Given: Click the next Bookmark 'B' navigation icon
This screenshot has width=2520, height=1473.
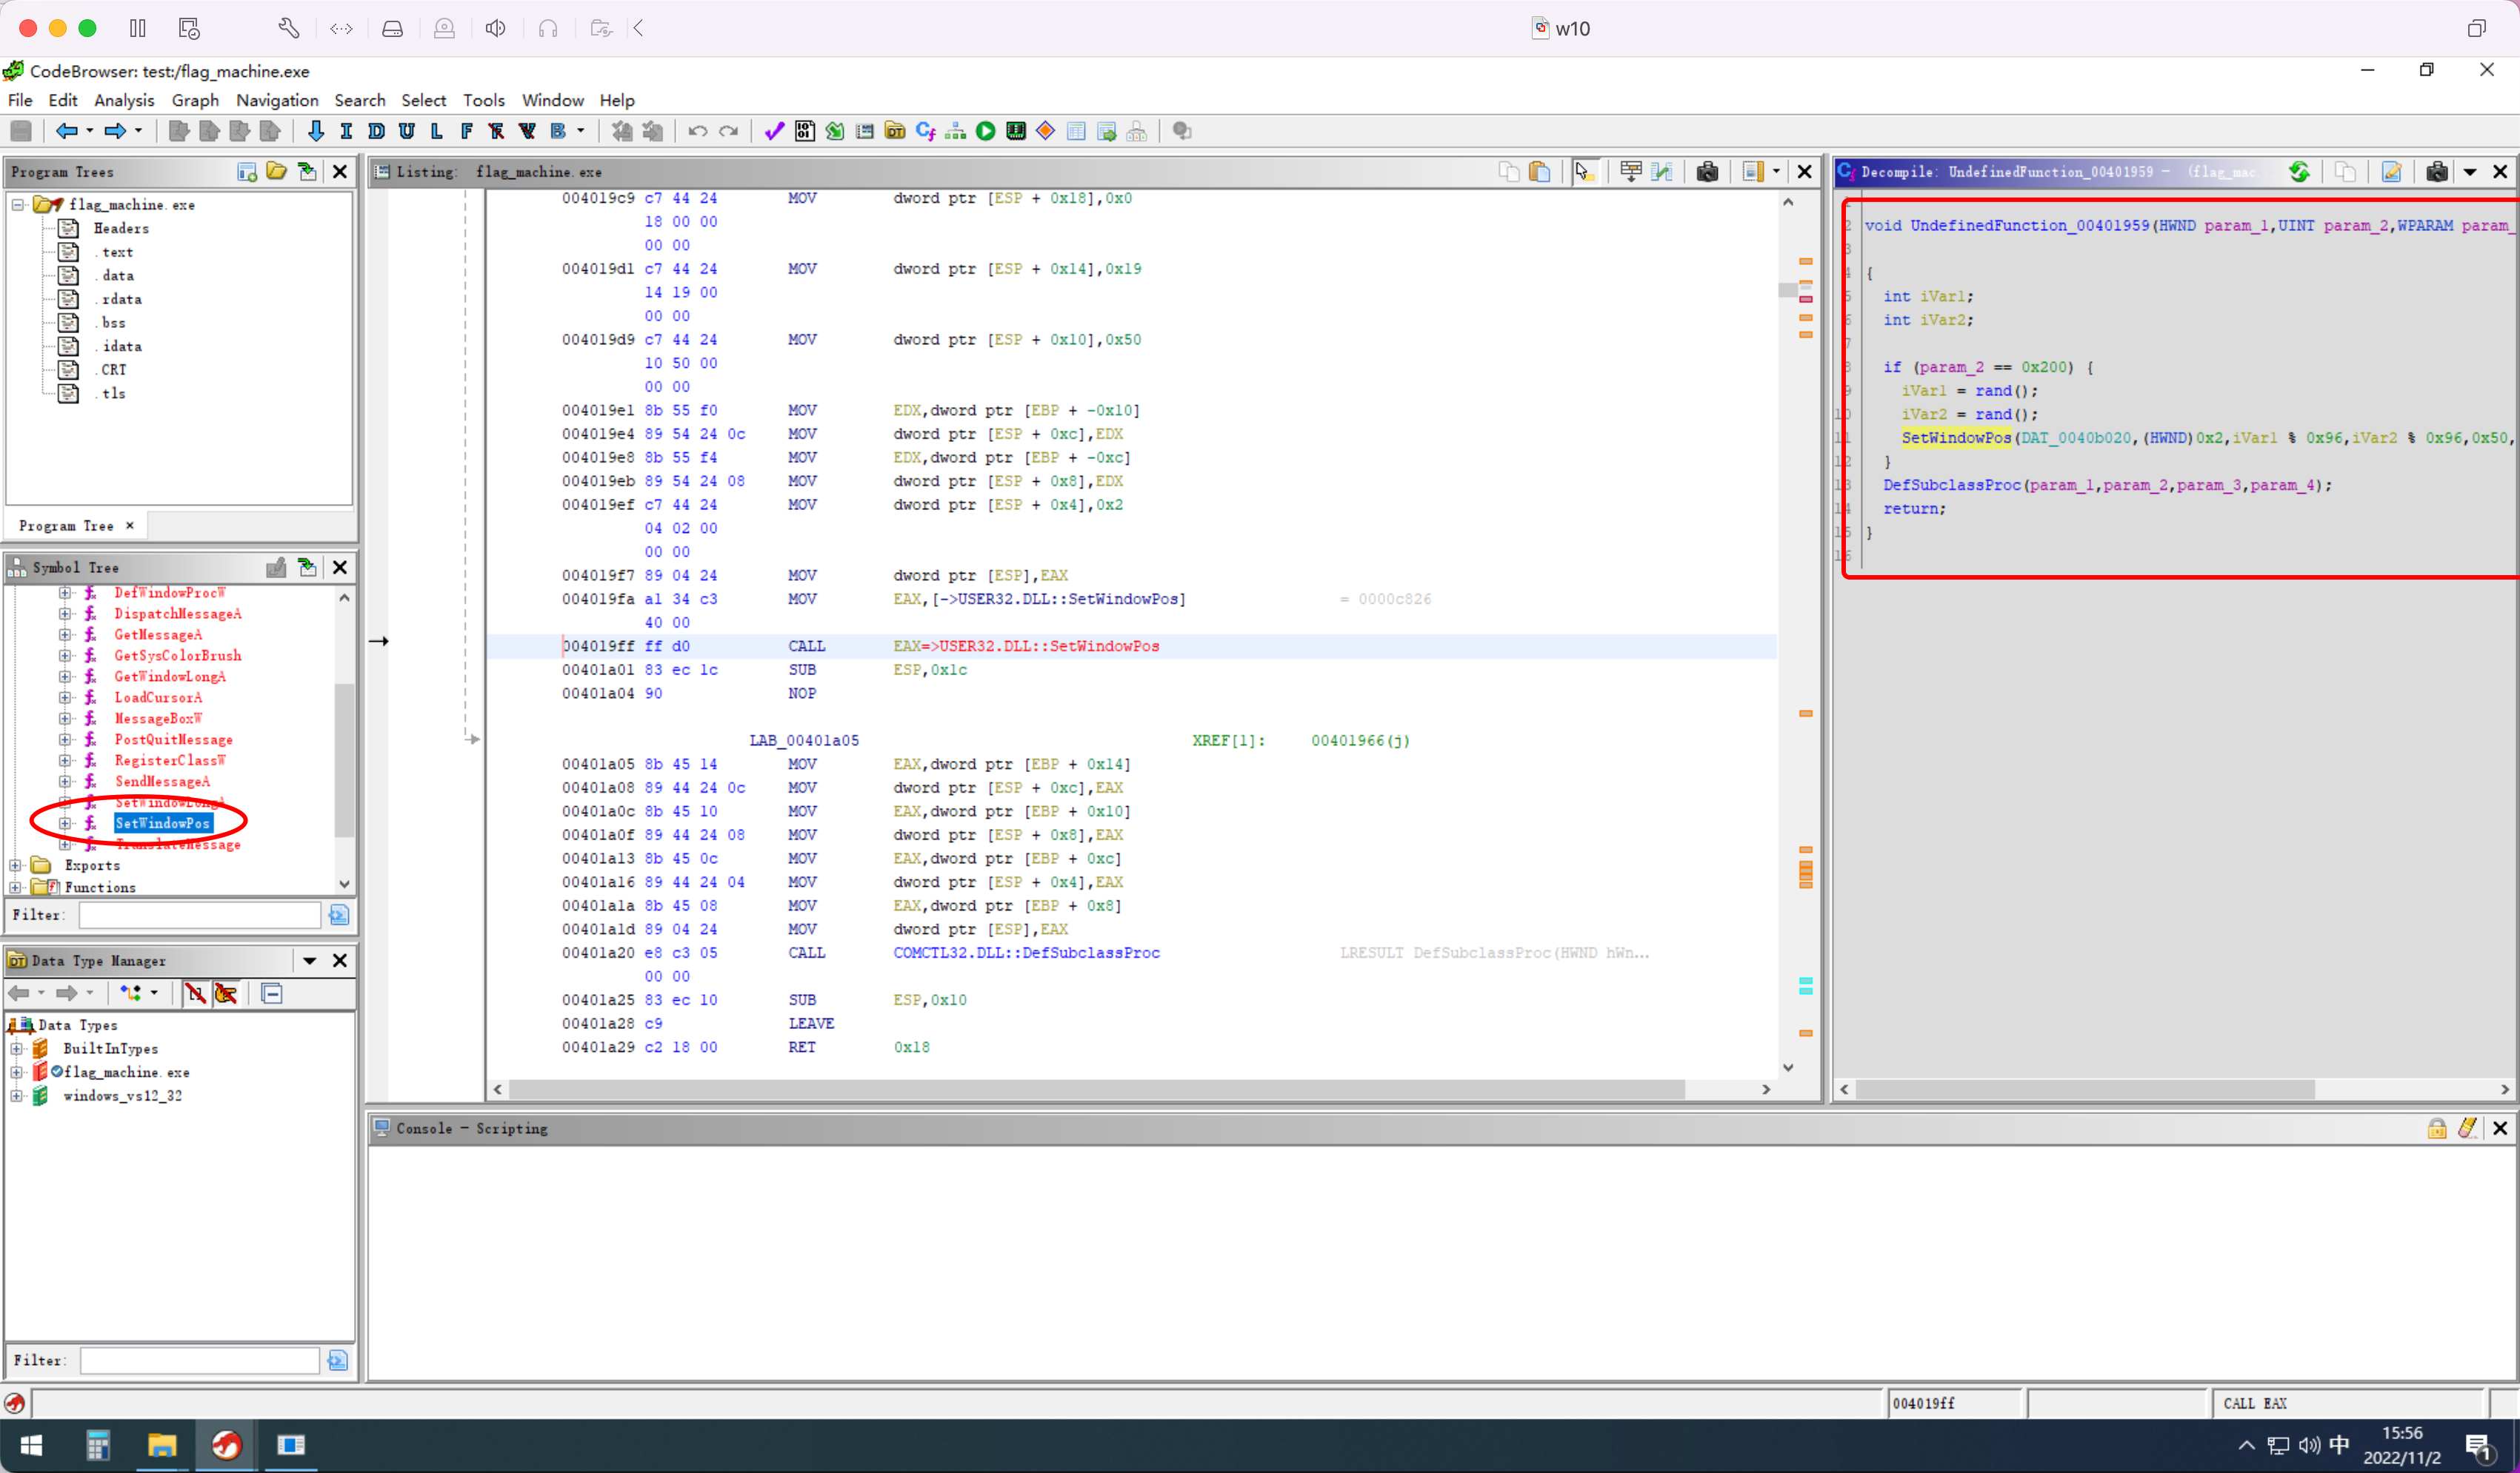Looking at the screenshot, I should 558,131.
